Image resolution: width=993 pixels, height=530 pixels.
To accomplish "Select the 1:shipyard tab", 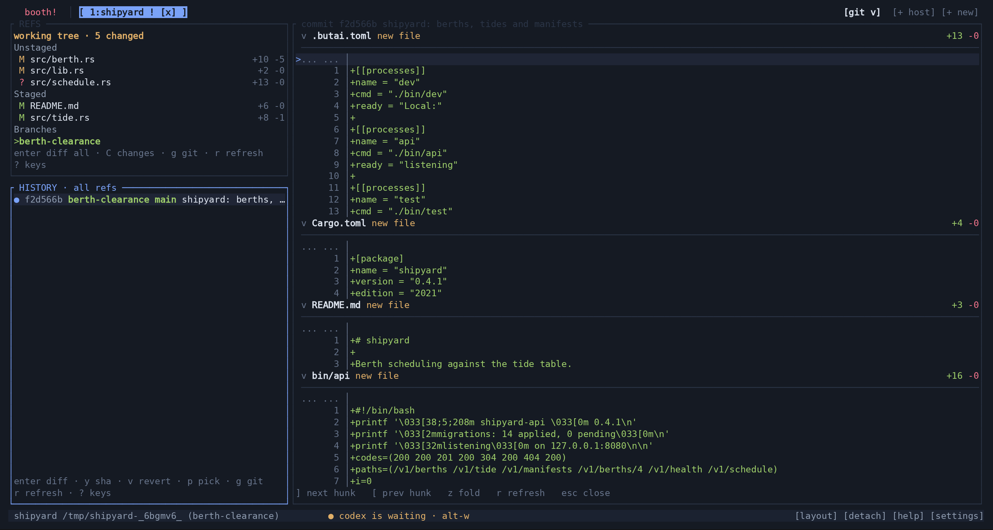I will [133, 12].
